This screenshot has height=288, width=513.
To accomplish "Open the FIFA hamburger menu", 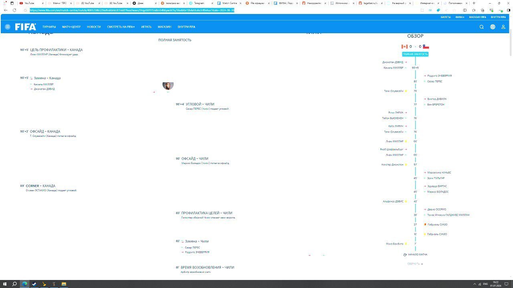I will (7, 27).
